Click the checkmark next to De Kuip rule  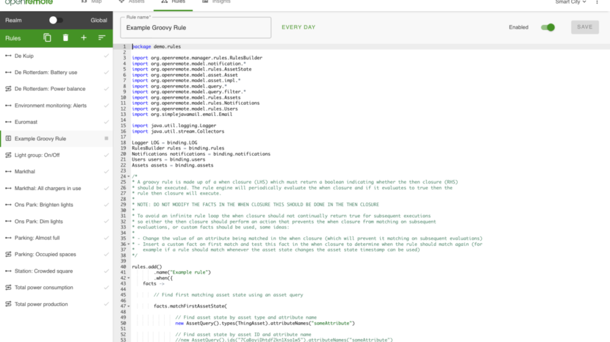click(106, 56)
